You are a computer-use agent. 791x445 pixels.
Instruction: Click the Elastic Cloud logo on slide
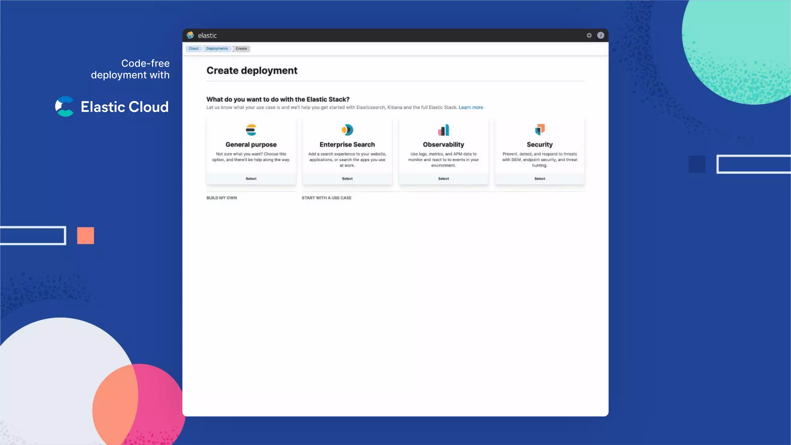click(112, 107)
